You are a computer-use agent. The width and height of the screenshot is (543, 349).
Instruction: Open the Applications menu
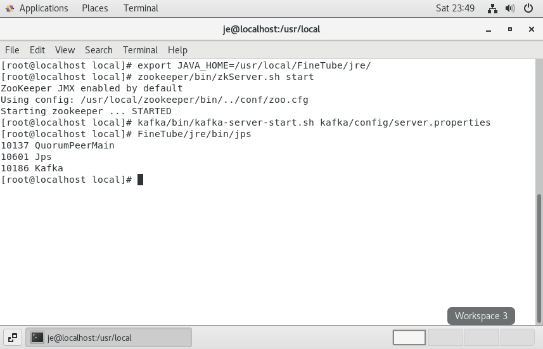point(43,8)
